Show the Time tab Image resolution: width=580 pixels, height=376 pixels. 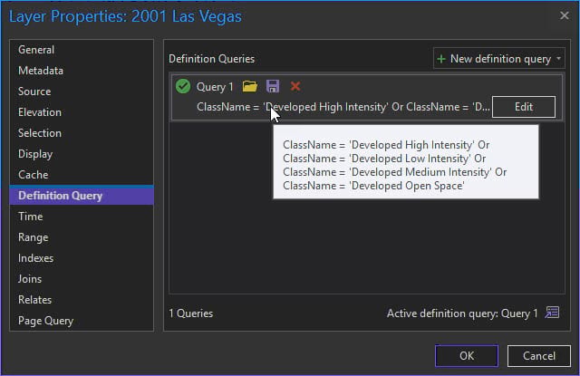pyautogui.click(x=82, y=217)
